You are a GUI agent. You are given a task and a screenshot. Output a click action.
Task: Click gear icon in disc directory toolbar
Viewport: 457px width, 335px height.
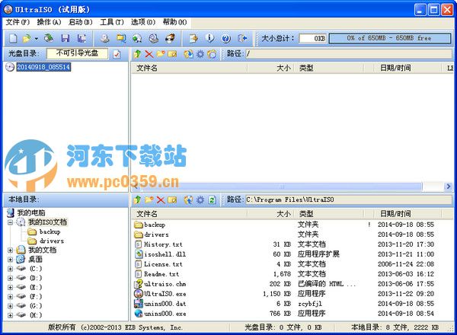click(x=200, y=54)
